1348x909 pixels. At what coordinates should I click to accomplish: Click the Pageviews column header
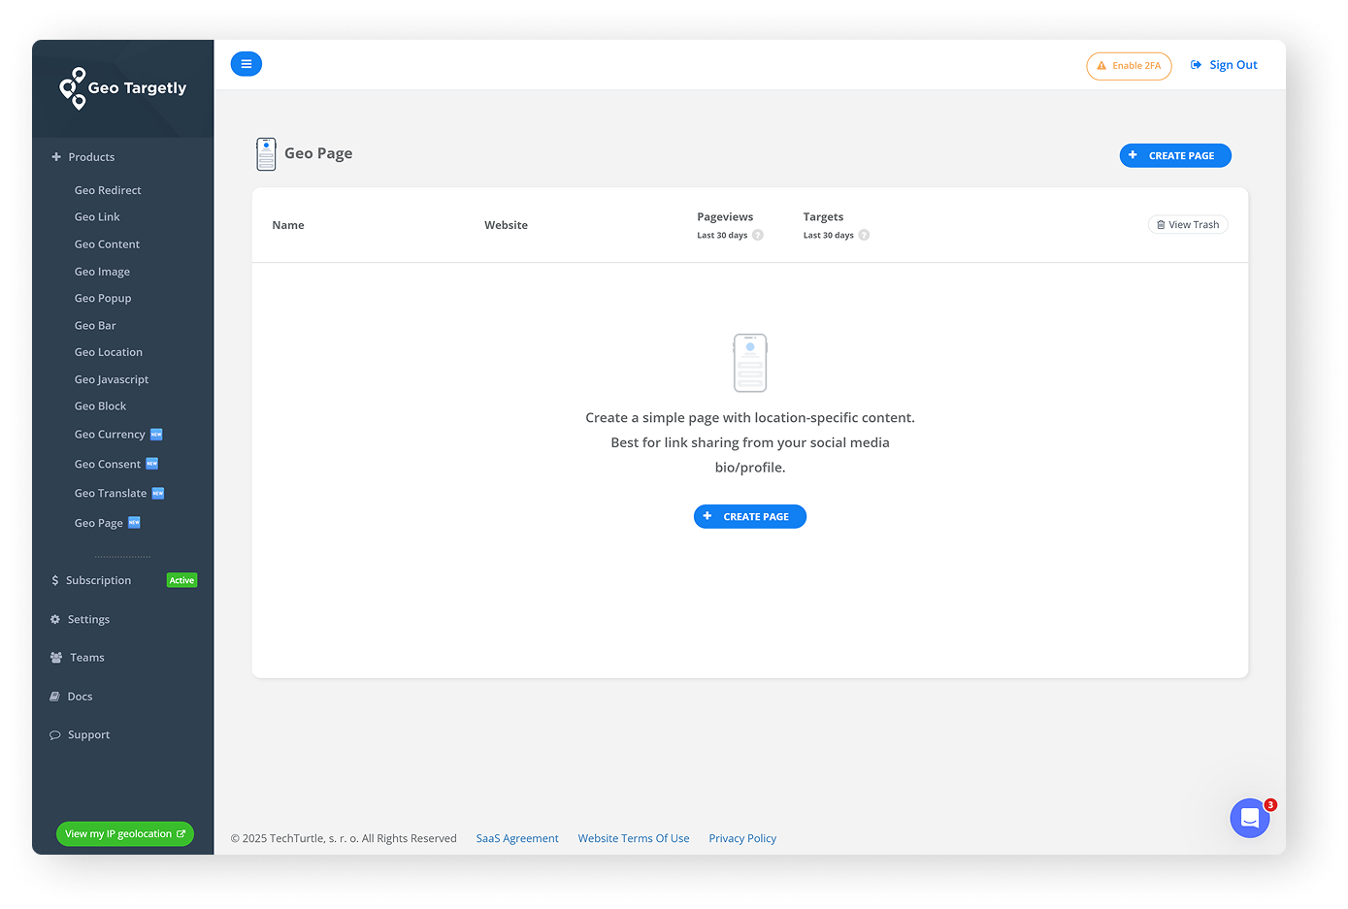(725, 217)
